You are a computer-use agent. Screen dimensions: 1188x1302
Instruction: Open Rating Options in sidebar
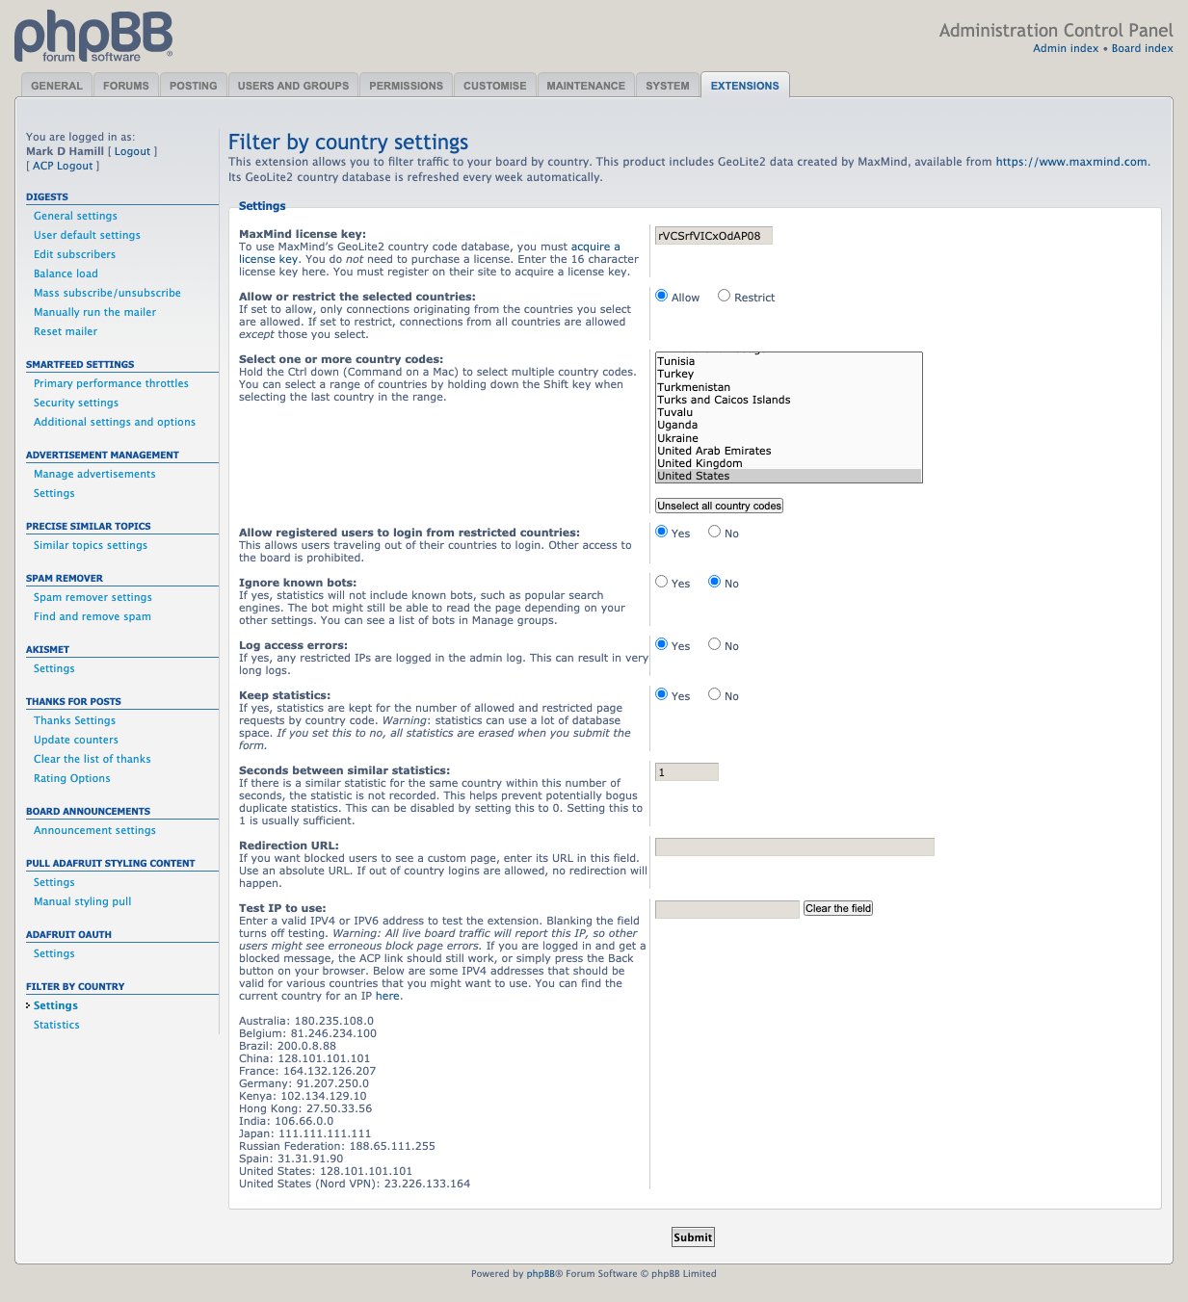pyautogui.click(x=72, y=778)
